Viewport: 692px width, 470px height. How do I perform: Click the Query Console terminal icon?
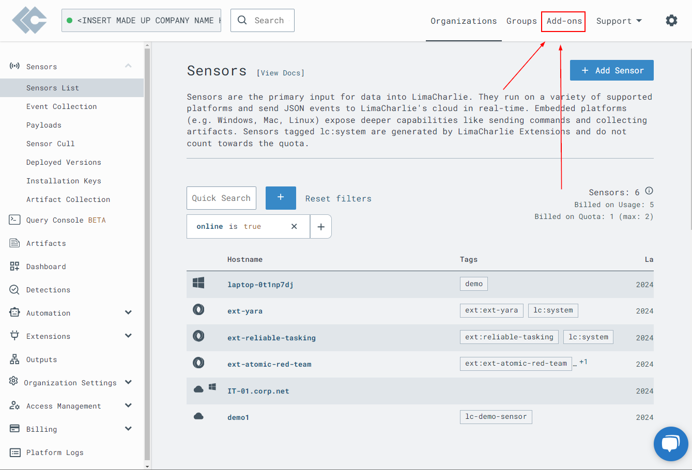(x=14, y=220)
